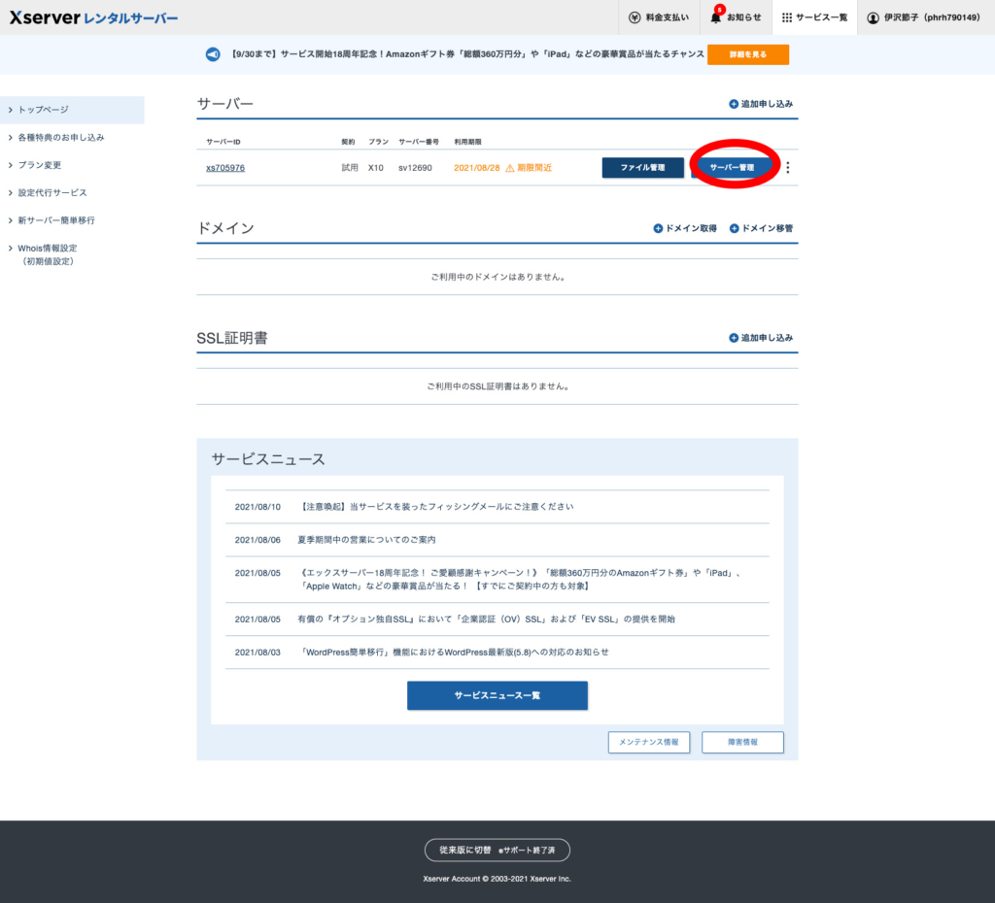The width and height of the screenshot is (995, 903).
Task: Click expiry date 2021/08/28
Action: click(476, 168)
